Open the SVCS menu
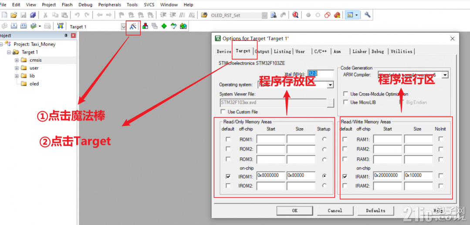The image size is (470, 225). [x=149, y=5]
